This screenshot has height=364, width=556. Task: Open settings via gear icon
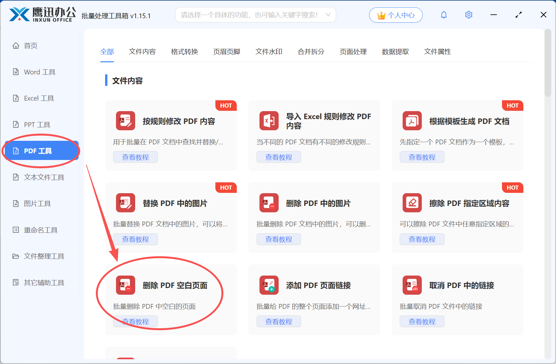click(469, 15)
